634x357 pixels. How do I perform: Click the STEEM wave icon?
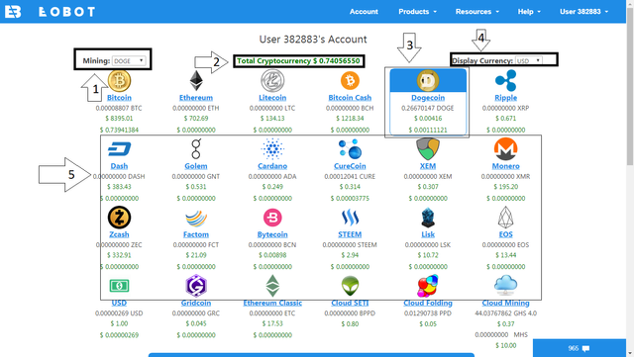click(x=350, y=218)
